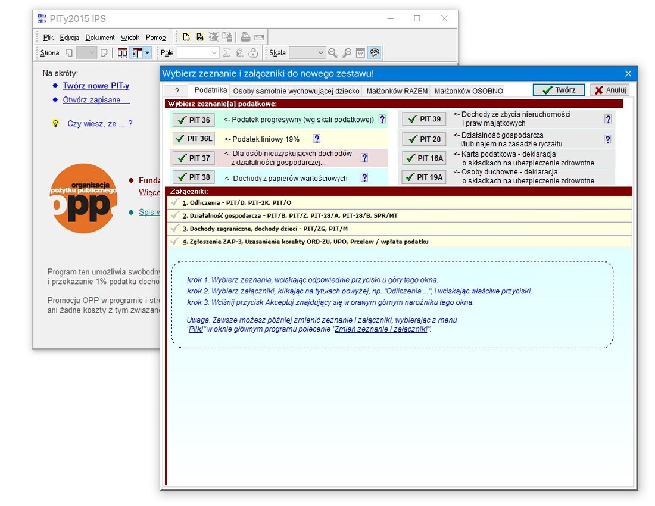This screenshot has width=655, height=506.
Task: Click the grayed out bug-like toolbar icon
Action: pos(213,37)
